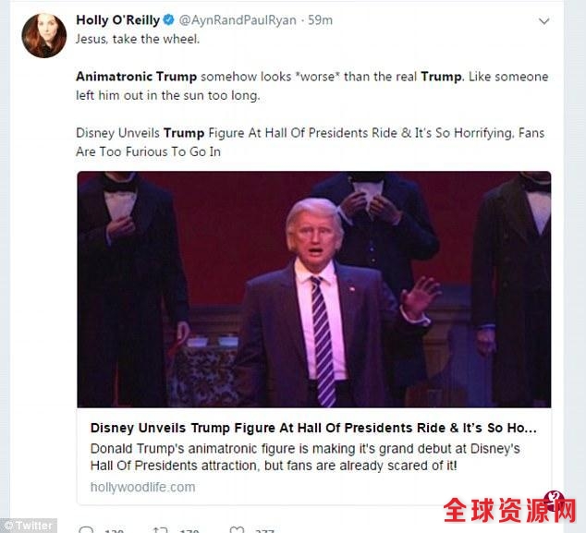Click the like count number
The height and width of the screenshot is (533, 586).
[x=265, y=530]
